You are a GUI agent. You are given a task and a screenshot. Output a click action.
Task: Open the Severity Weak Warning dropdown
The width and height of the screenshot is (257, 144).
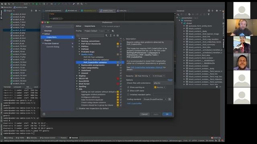(143, 76)
